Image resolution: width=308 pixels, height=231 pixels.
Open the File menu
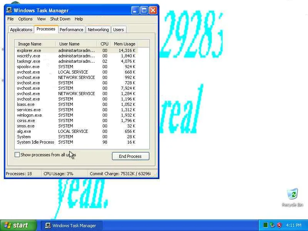[x=10, y=19]
